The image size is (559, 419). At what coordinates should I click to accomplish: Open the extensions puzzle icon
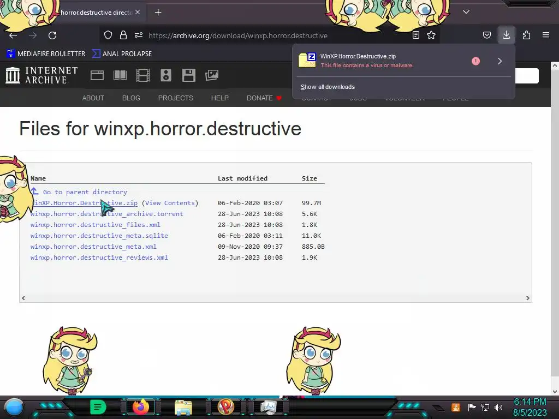526,35
